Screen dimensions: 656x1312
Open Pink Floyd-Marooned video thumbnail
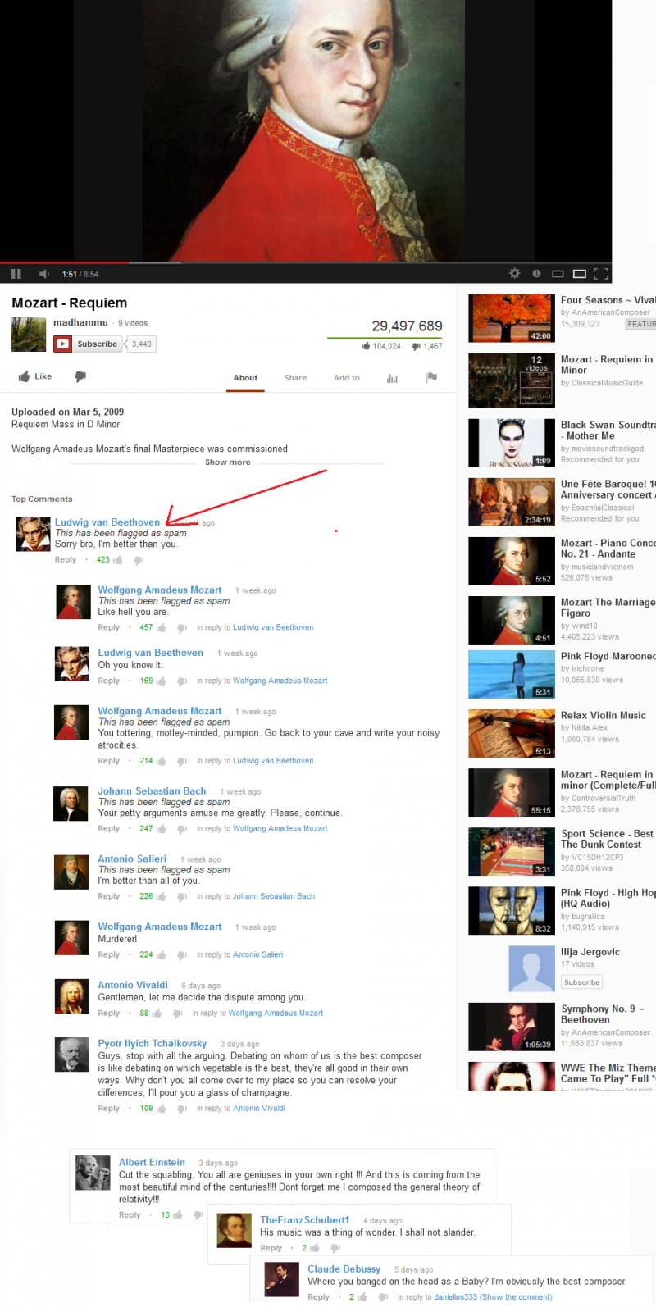511,674
